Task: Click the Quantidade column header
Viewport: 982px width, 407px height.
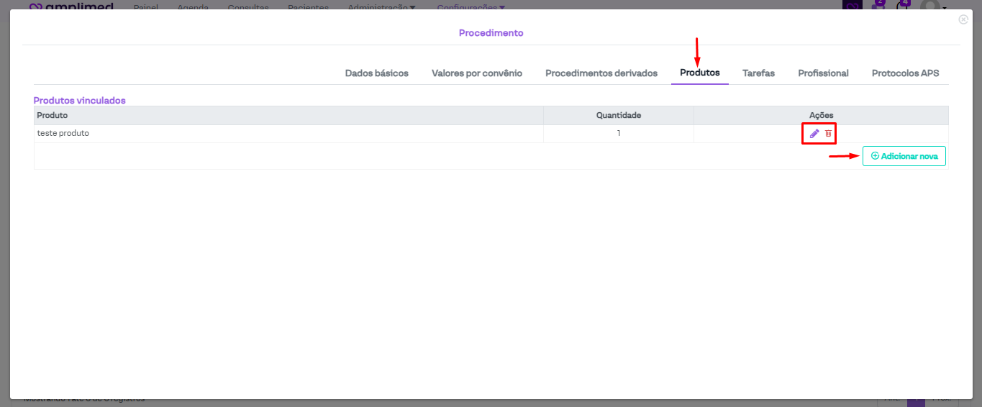Action: coord(618,115)
